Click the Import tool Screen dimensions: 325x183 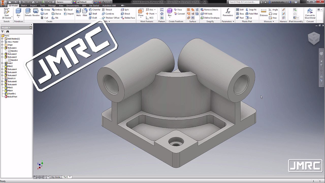click(x=69, y=14)
